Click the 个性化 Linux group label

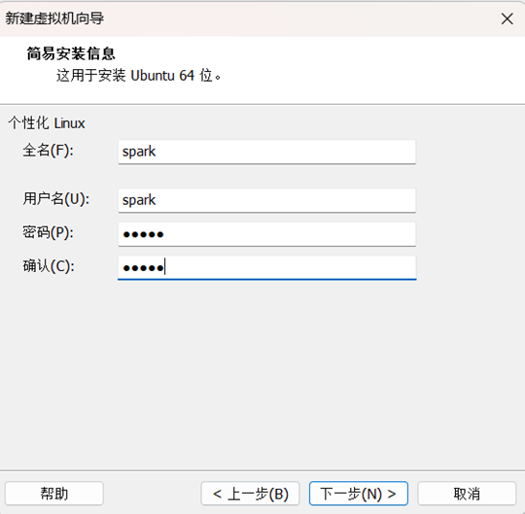pos(47,123)
